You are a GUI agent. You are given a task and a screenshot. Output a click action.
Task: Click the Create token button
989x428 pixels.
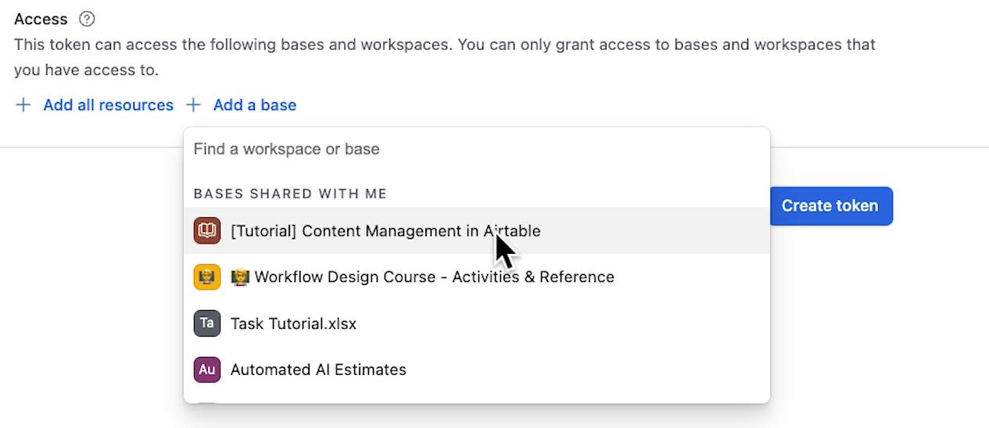click(830, 205)
